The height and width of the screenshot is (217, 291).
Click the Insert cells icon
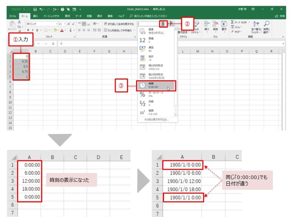click(x=206, y=25)
